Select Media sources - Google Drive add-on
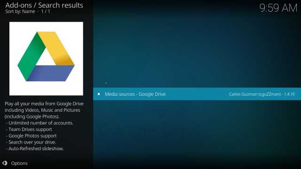This screenshot has width=301, height=169. point(197,94)
